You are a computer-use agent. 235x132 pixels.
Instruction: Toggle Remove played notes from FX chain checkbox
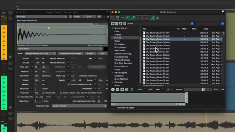(x=61, y=93)
